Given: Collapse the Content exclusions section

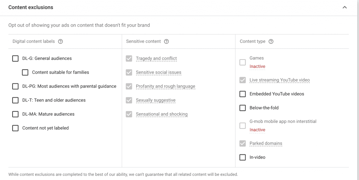Looking at the screenshot, I should 345,7.
